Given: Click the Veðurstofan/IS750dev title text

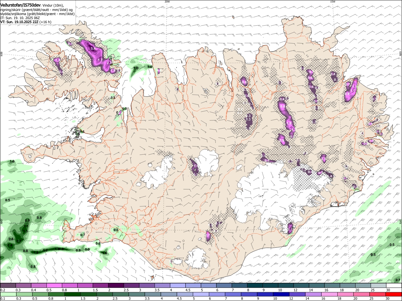Looking at the screenshot, I should click(20, 5).
